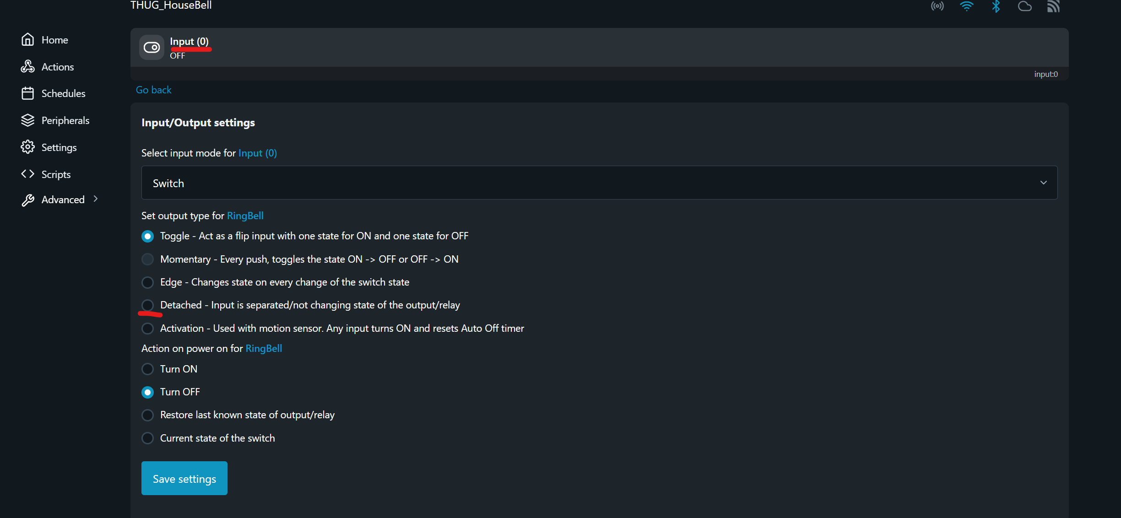Click the Input (0) switch icon
This screenshot has width=1121, height=518.
point(152,48)
